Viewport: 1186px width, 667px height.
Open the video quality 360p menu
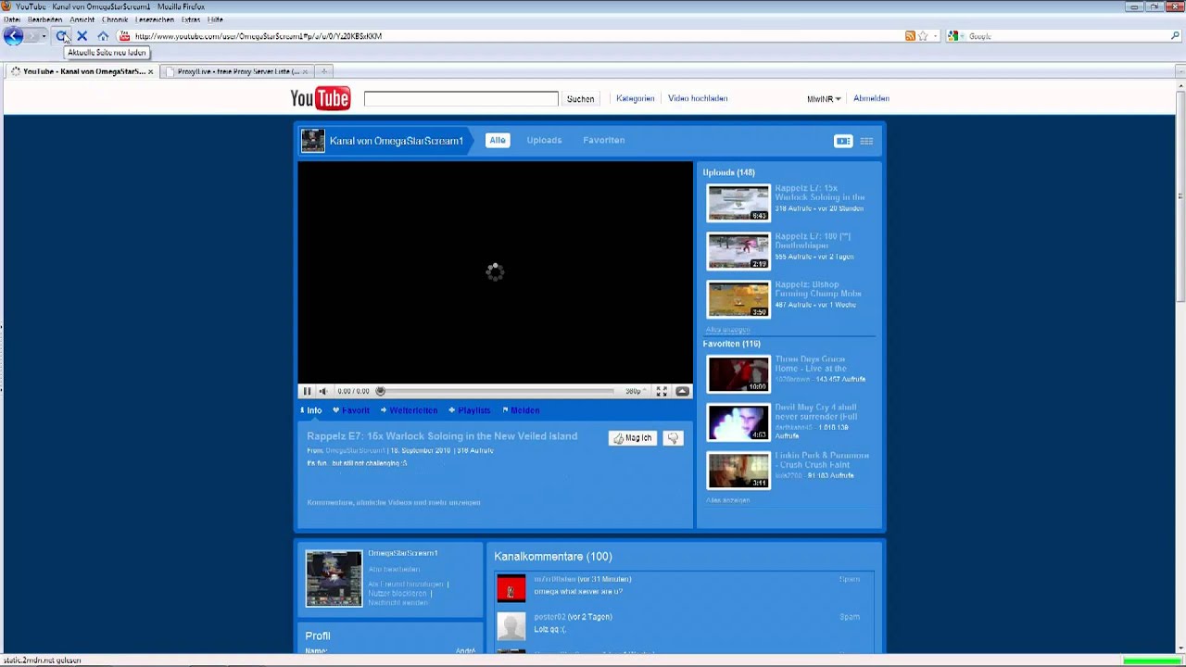tap(635, 391)
